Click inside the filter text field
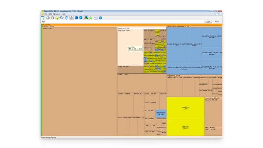Viewport: 263px width, 148px height. pyautogui.click(x=125, y=22)
